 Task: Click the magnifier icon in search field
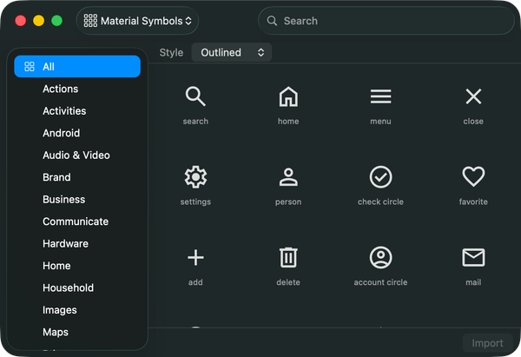272,21
